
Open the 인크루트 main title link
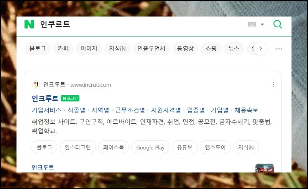click(45, 98)
